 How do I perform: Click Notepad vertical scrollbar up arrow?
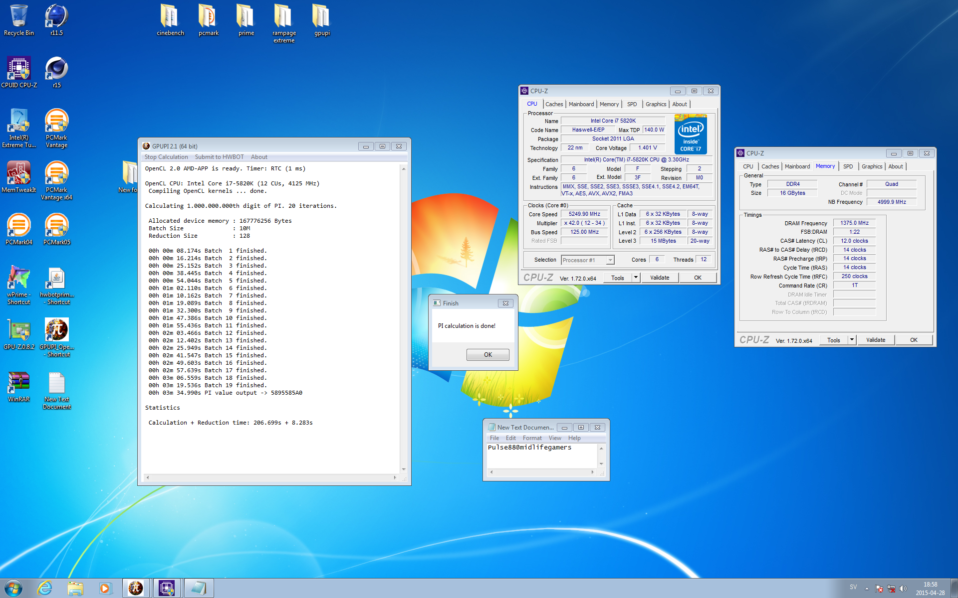click(601, 448)
